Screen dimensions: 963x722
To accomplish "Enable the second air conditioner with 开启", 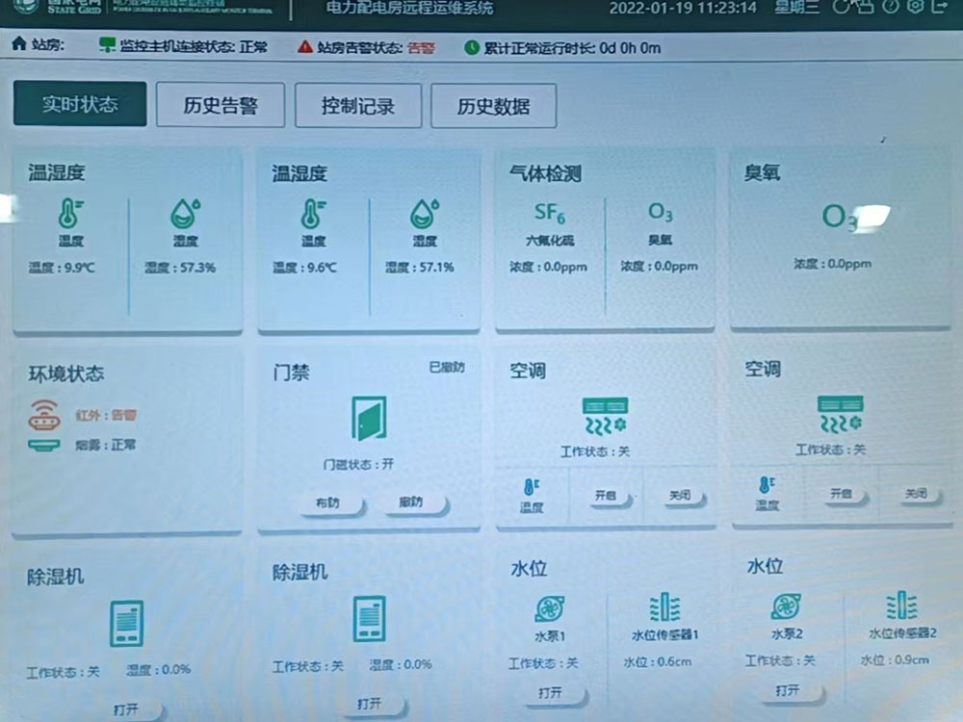I will (x=843, y=492).
